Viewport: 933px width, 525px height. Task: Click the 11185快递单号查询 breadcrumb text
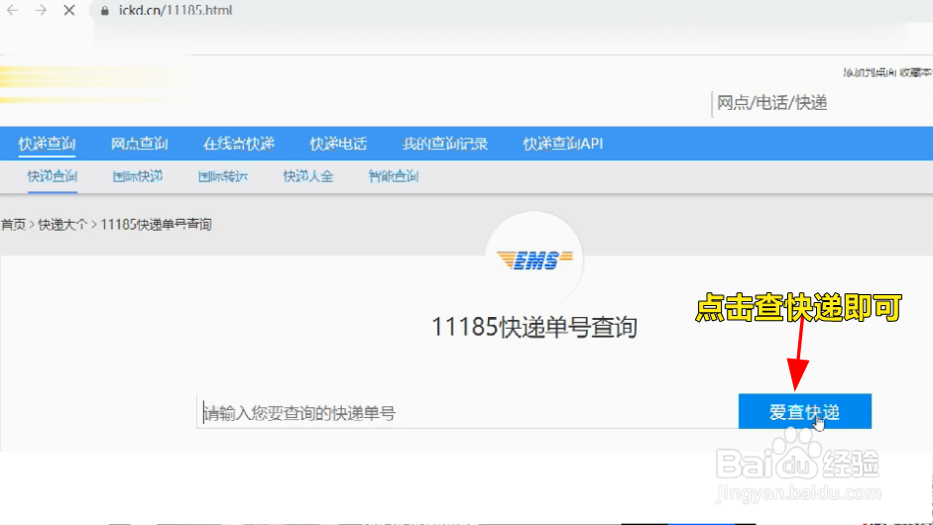pyautogui.click(x=156, y=224)
